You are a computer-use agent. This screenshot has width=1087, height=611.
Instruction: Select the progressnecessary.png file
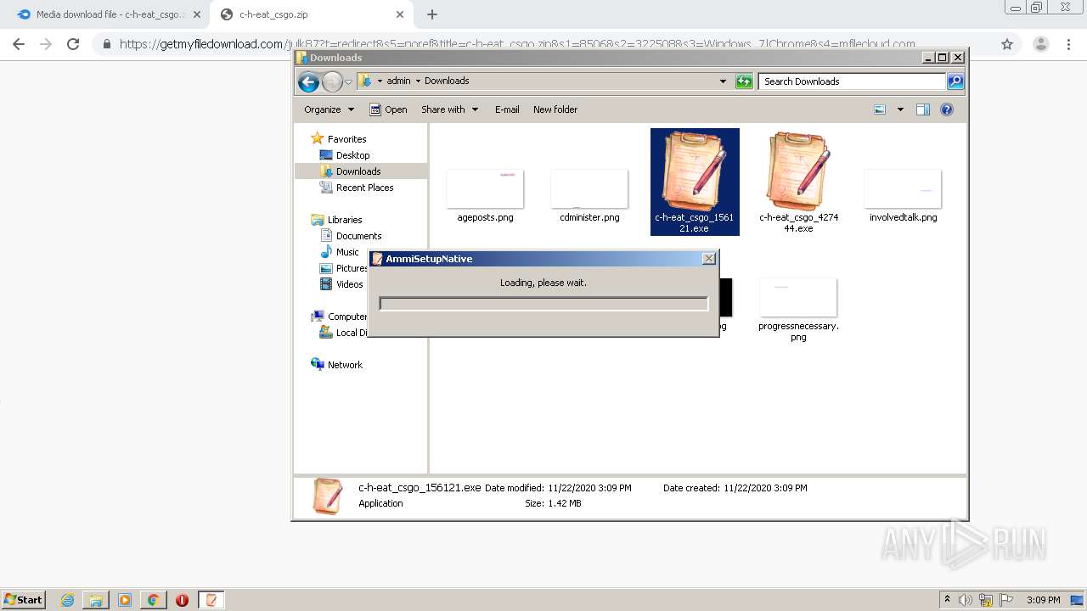[798, 310]
